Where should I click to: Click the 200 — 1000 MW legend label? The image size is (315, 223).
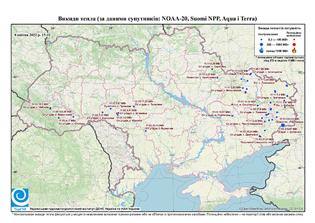coord(277,44)
